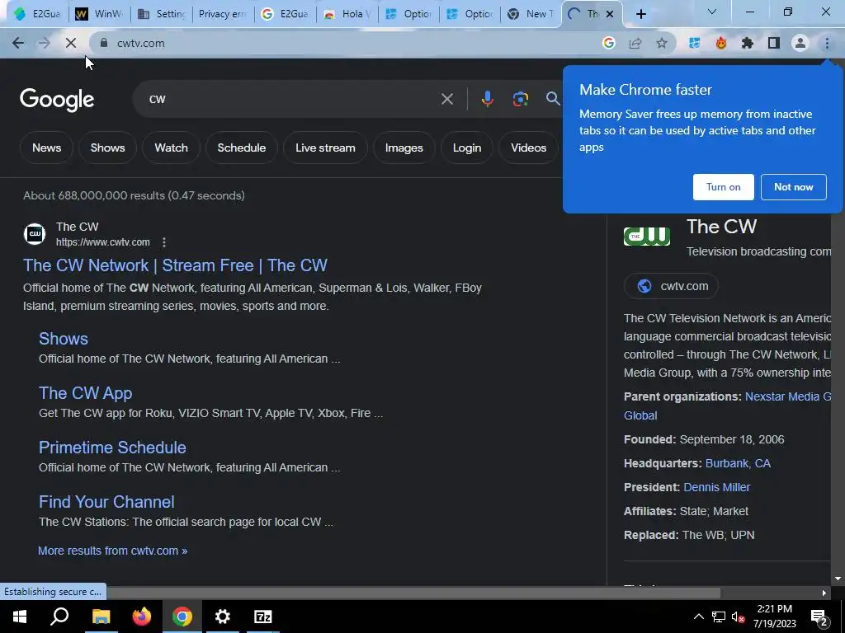Viewport: 845px width, 633px height.
Task: Clear the search box text
Action: [447, 99]
